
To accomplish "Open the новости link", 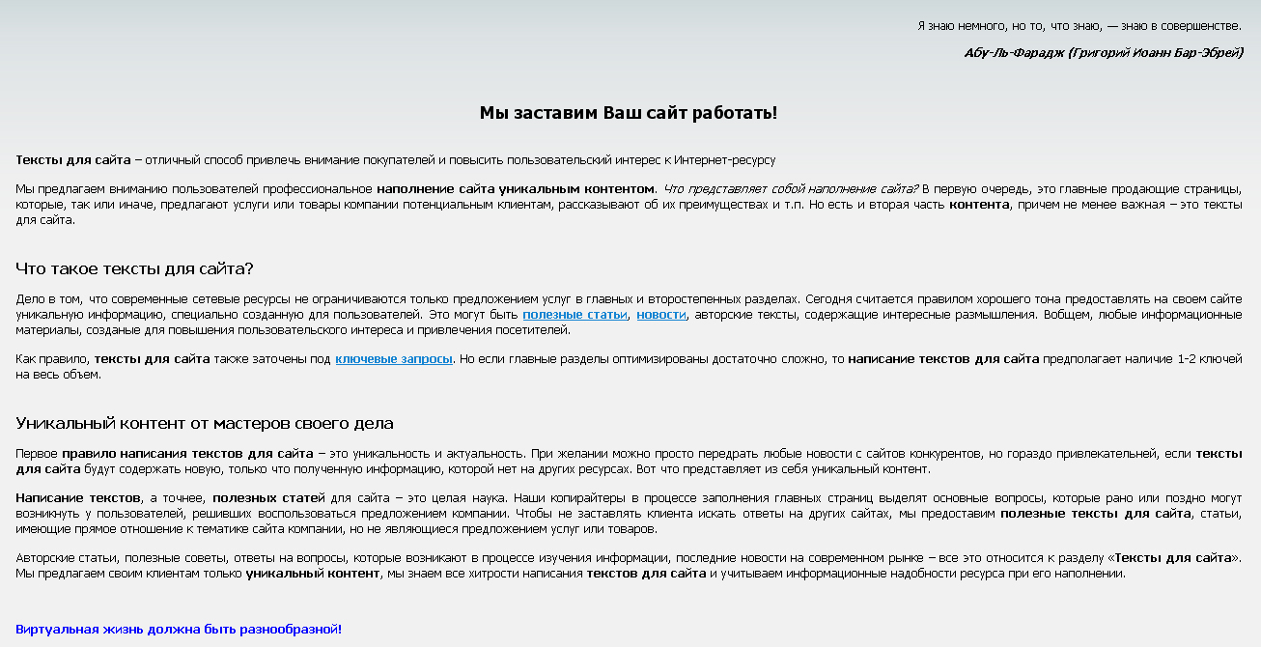I will click(x=659, y=314).
